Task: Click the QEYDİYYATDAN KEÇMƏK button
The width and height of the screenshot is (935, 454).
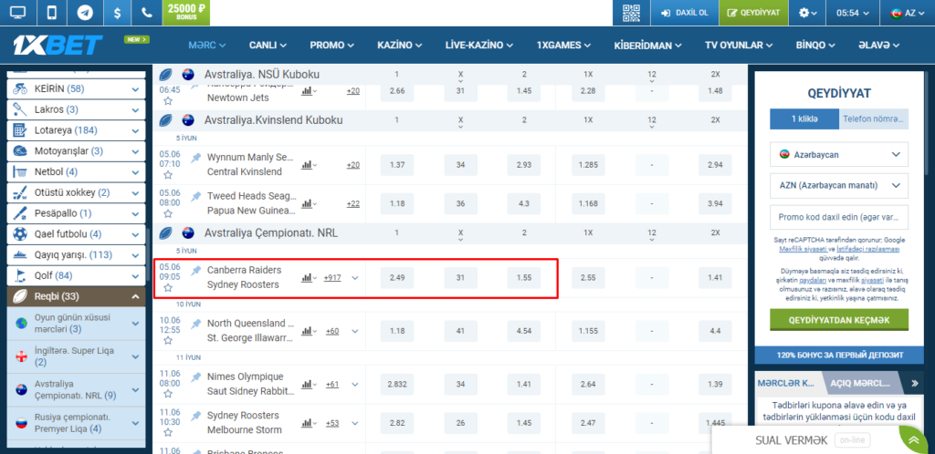Action: pyautogui.click(x=839, y=320)
